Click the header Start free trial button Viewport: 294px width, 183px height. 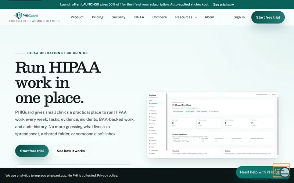[268, 17]
